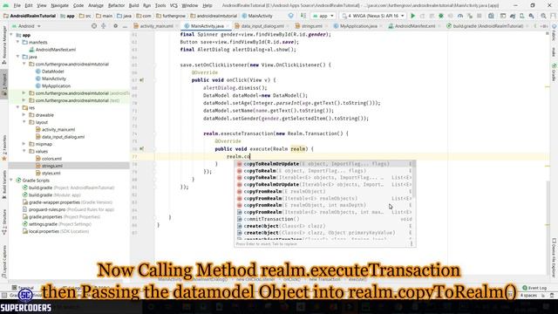Click the MainActivity breadcrumb in navigation bar
The image size is (558, 314).
(257, 16)
